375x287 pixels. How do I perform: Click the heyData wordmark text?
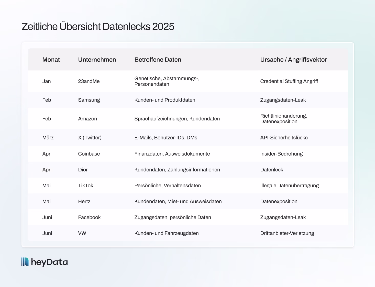(x=49, y=262)
